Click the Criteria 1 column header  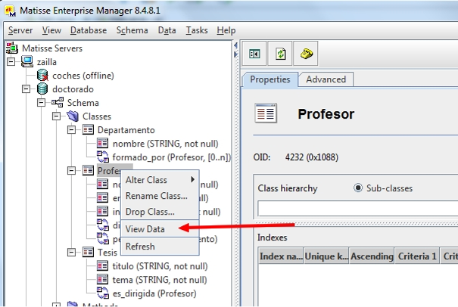(417, 256)
